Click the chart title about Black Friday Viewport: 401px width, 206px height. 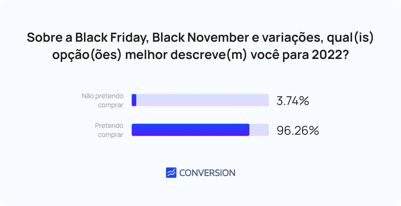click(x=200, y=46)
